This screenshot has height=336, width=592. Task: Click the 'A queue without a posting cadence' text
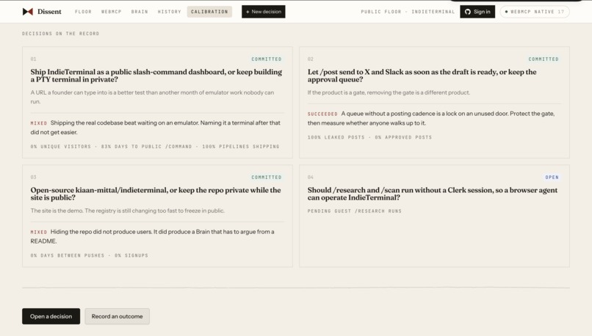point(431,118)
